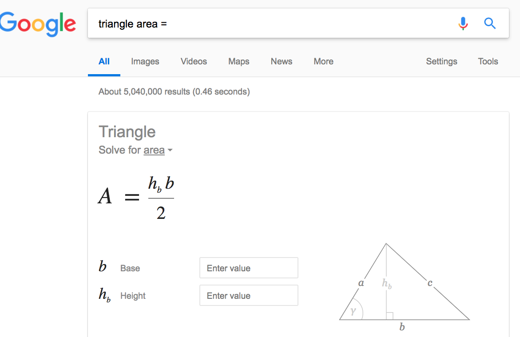
Task: Click the Height 'Enter value' field
Action: pos(248,295)
